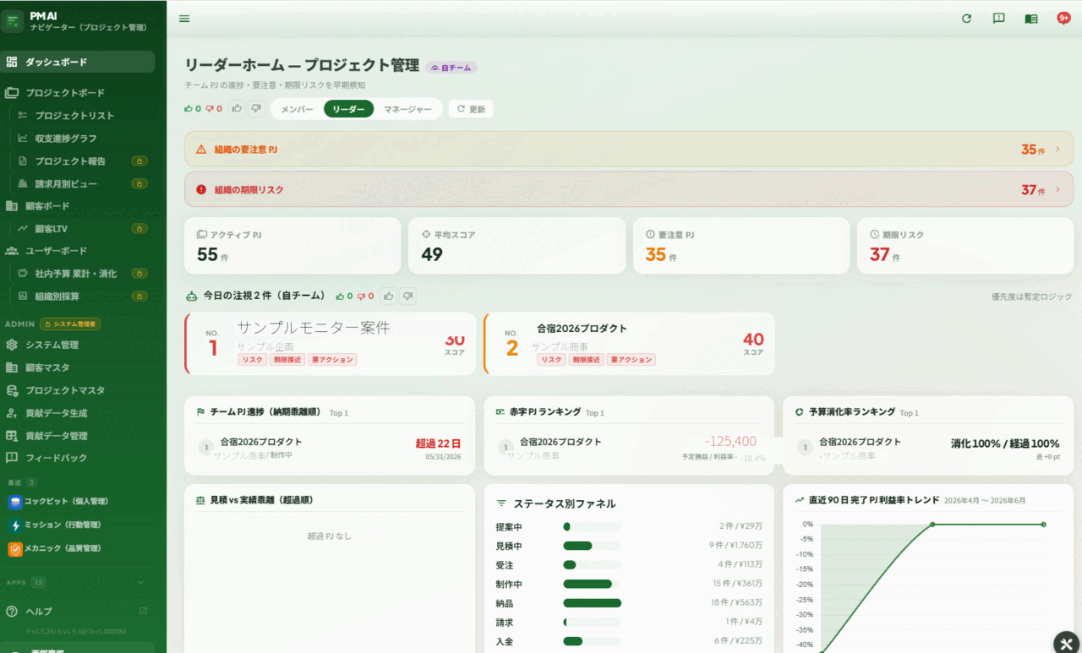Viewport: 1082px width, 653px height.
Task: Switch to マネージャー view
Action: point(407,109)
